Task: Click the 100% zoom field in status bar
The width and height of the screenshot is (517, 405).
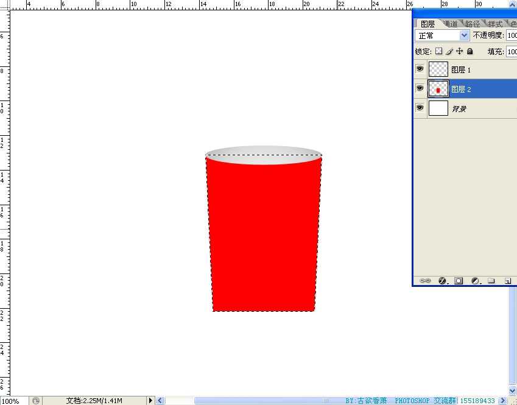Action: [x=11, y=401]
